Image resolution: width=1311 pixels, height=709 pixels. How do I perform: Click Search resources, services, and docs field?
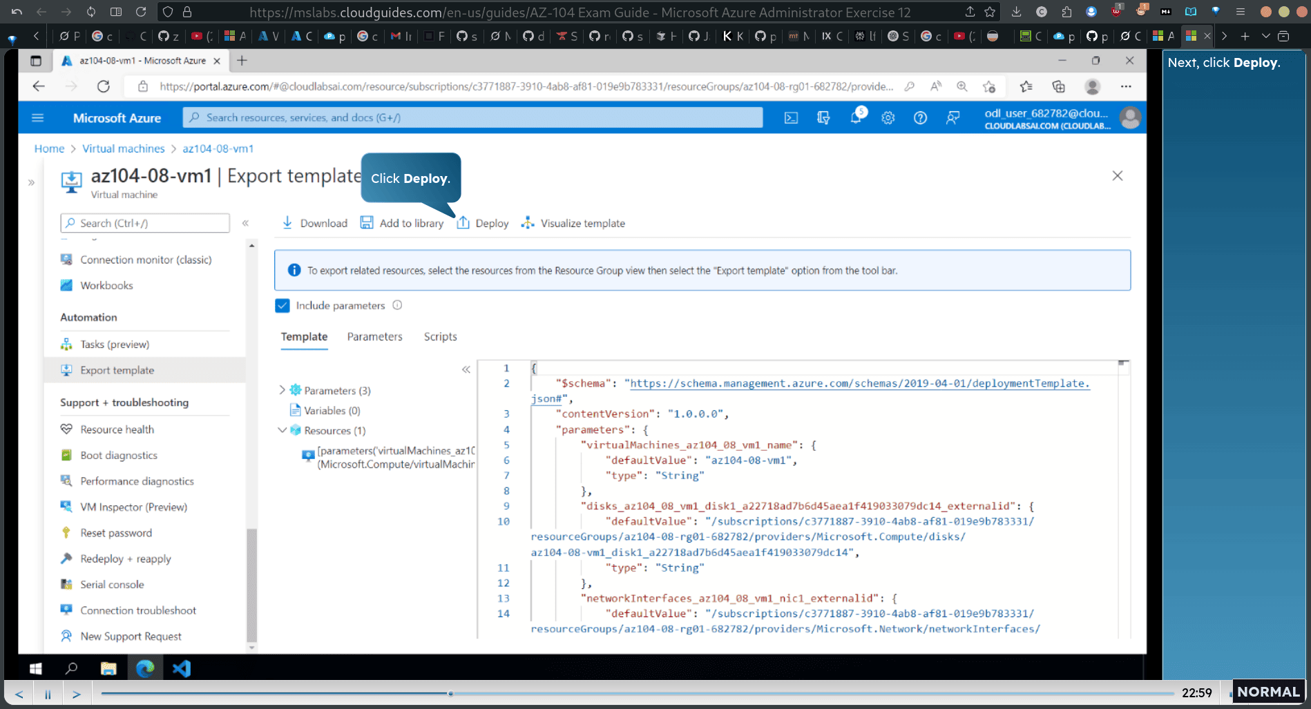point(473,117)
